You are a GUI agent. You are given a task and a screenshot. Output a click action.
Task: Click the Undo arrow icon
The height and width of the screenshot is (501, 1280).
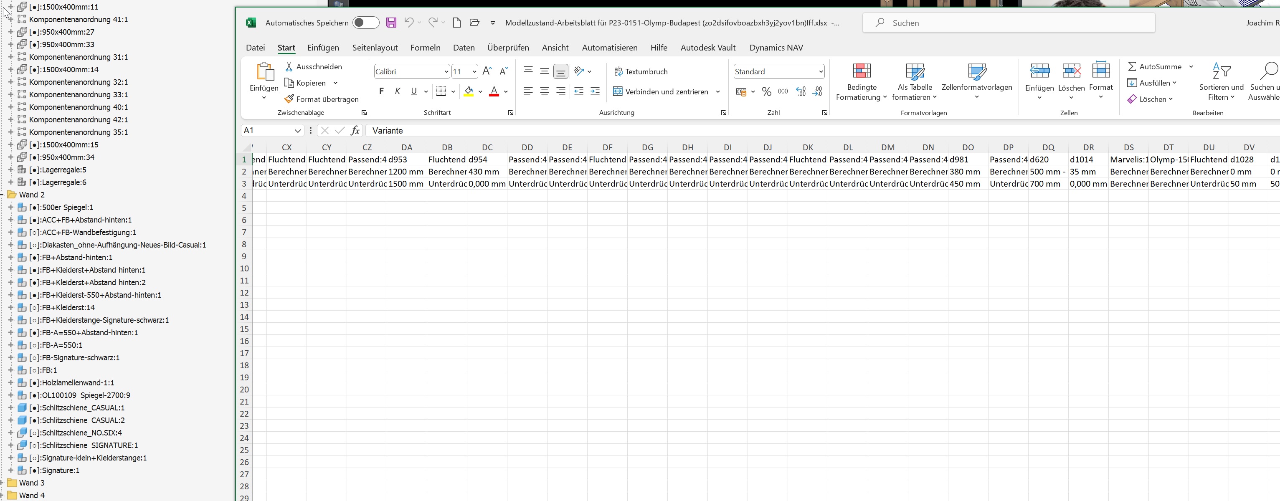(408, 23)
